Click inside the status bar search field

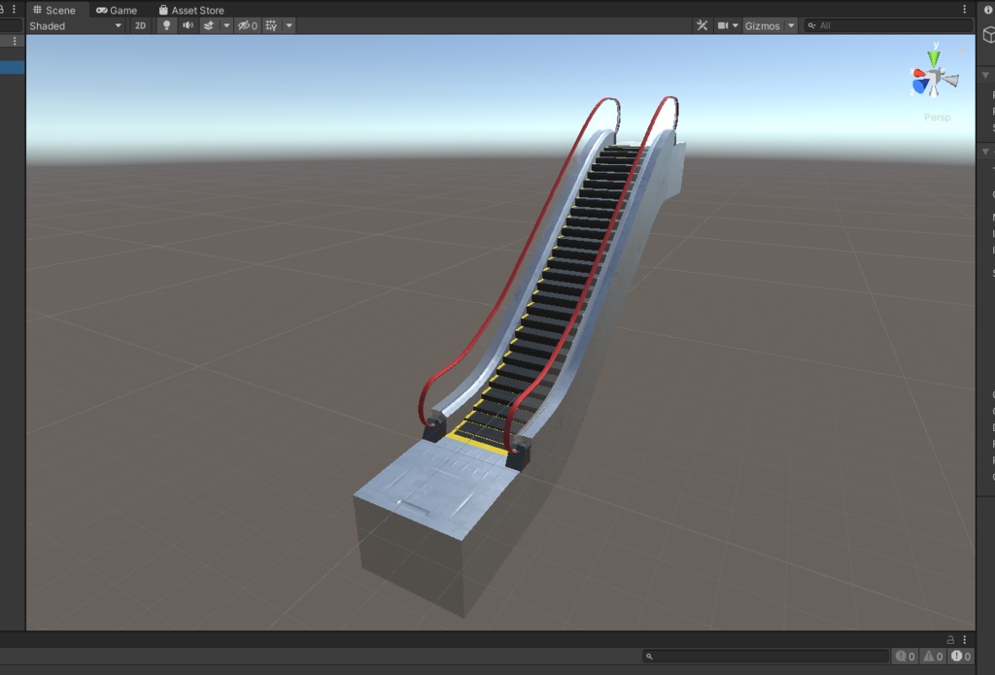(x=768, y=656)
